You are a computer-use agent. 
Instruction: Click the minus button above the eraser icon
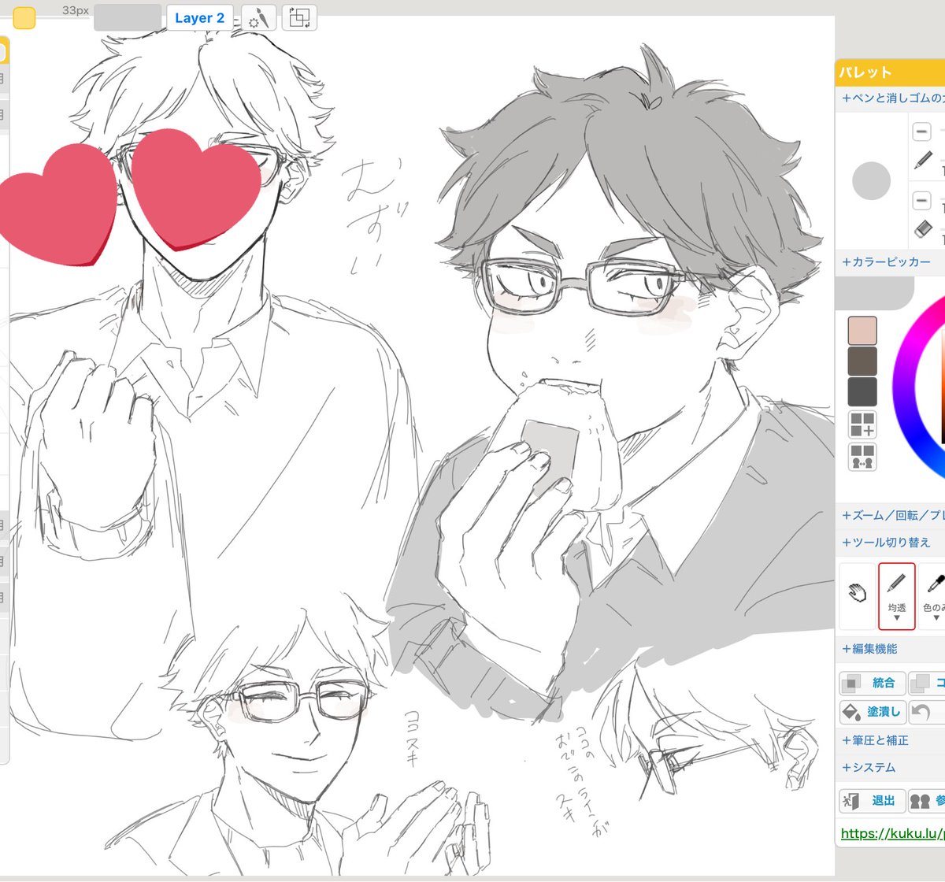[x=921, y=201]
